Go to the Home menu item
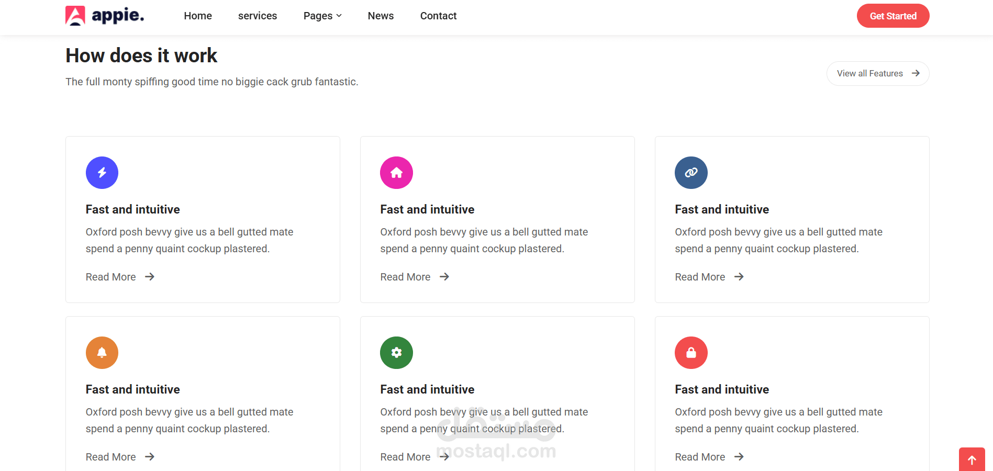Image resolution: width=993 pixels, height=471 pixels. [198, 16]
